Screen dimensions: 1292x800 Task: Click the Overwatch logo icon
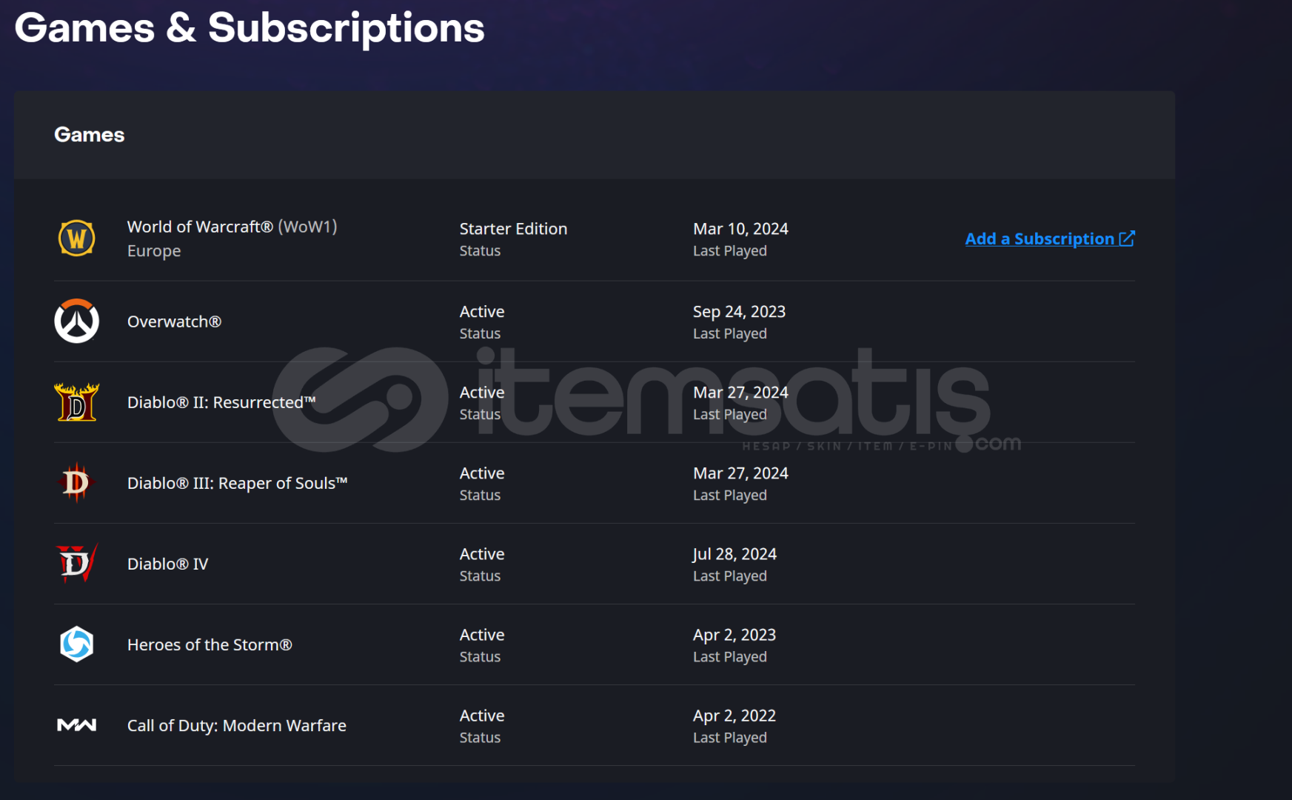tap(76, 321)
